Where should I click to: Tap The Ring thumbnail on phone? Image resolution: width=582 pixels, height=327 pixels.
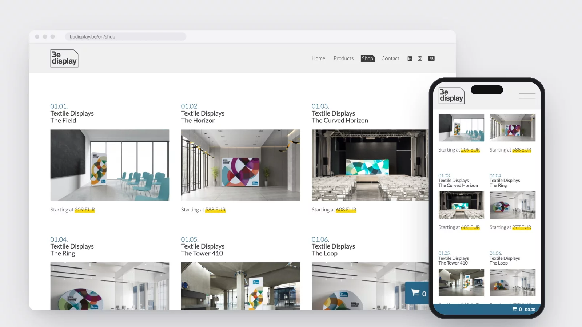click(513, 205)
